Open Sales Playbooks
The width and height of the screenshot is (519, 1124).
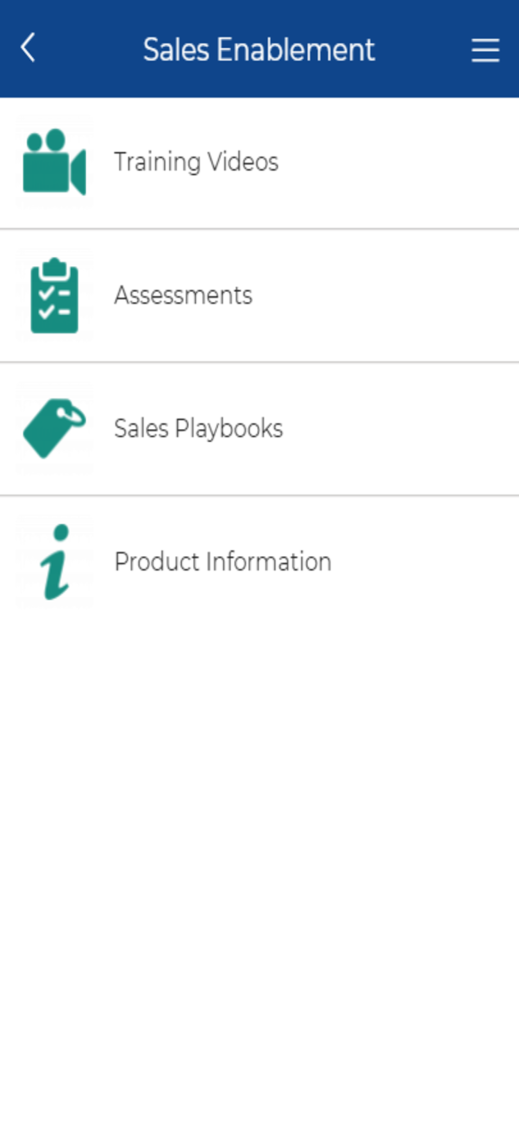pos(259,429)
